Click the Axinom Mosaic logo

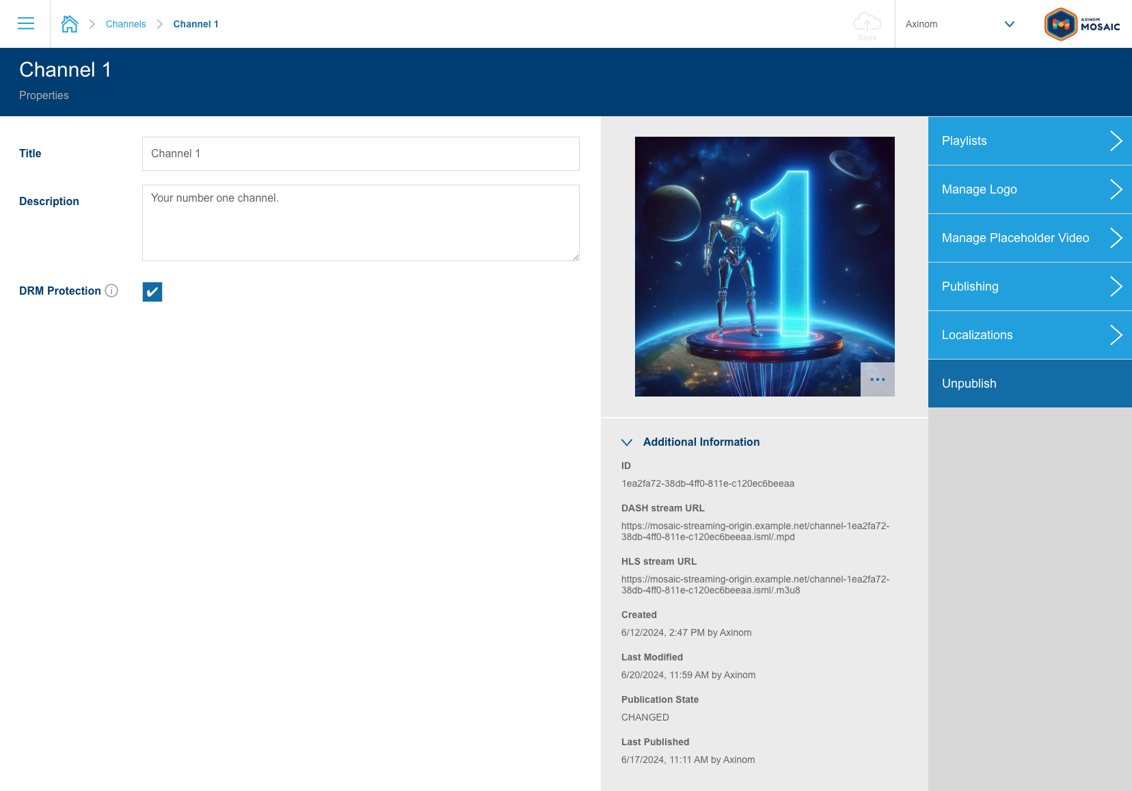[x=1082, y=25]
